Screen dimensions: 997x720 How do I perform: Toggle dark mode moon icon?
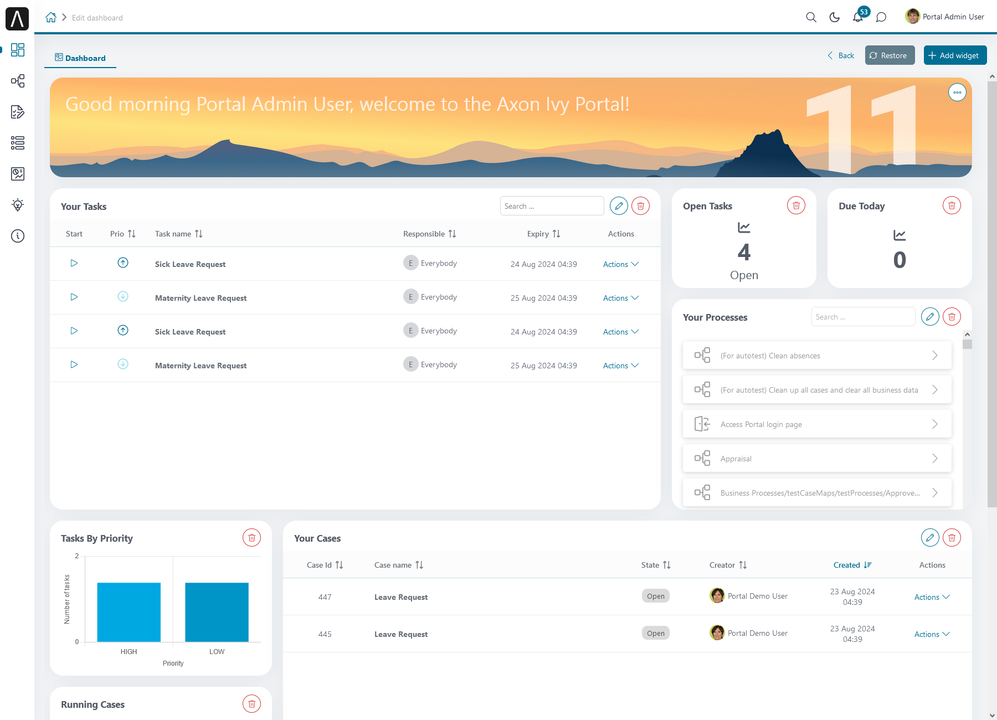pyautogui.click(x=834, y=17)
